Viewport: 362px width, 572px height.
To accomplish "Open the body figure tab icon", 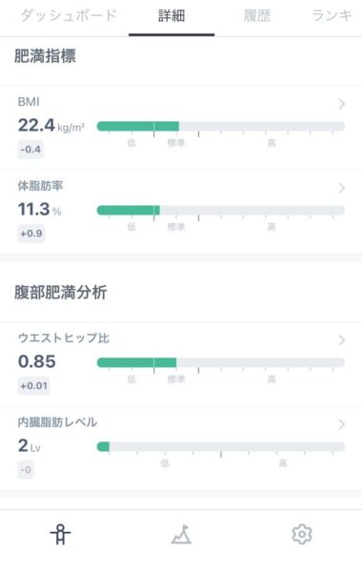I will point(60,535).
